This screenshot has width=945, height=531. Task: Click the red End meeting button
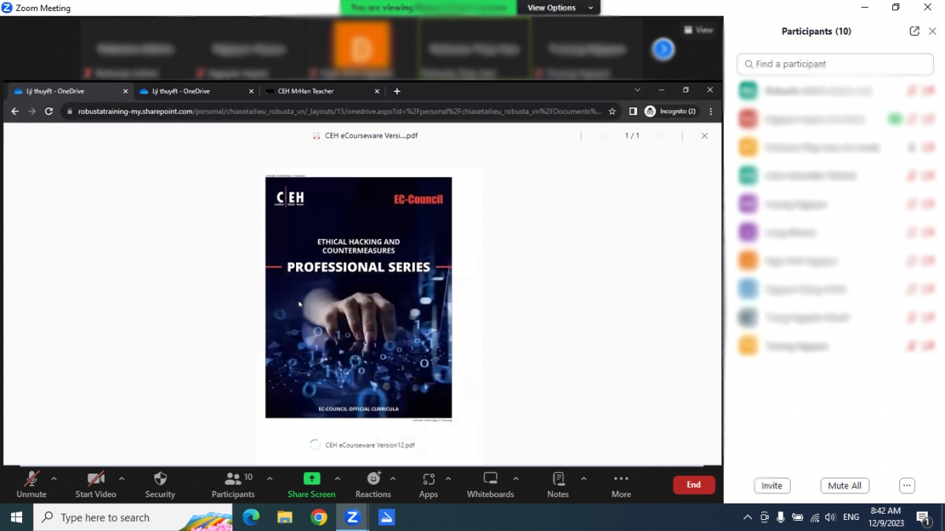tap(694, 485)
